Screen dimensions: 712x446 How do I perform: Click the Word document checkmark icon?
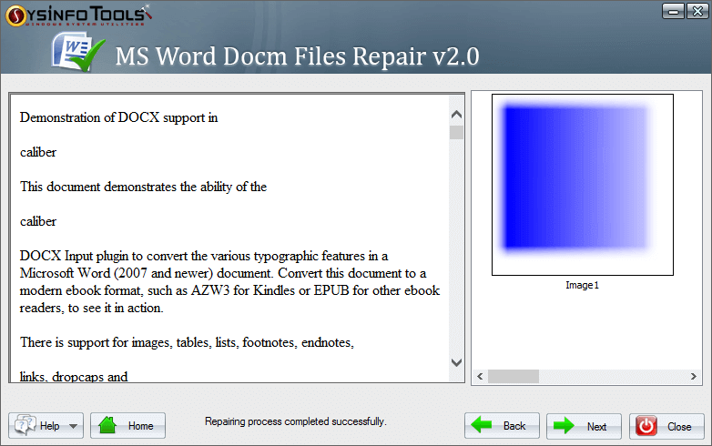[77, 52]
